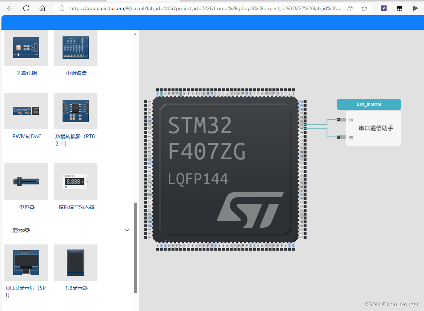
Task: Select the 模拟信号输入器 component
Action: (x=75, y=182)
